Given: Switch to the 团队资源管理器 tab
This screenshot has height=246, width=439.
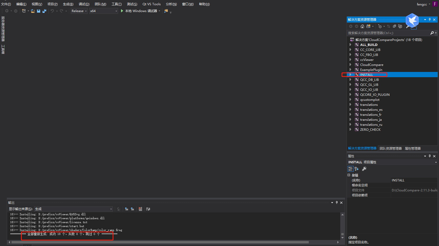Looking at the screenshot, I should (x=390, y=148).
